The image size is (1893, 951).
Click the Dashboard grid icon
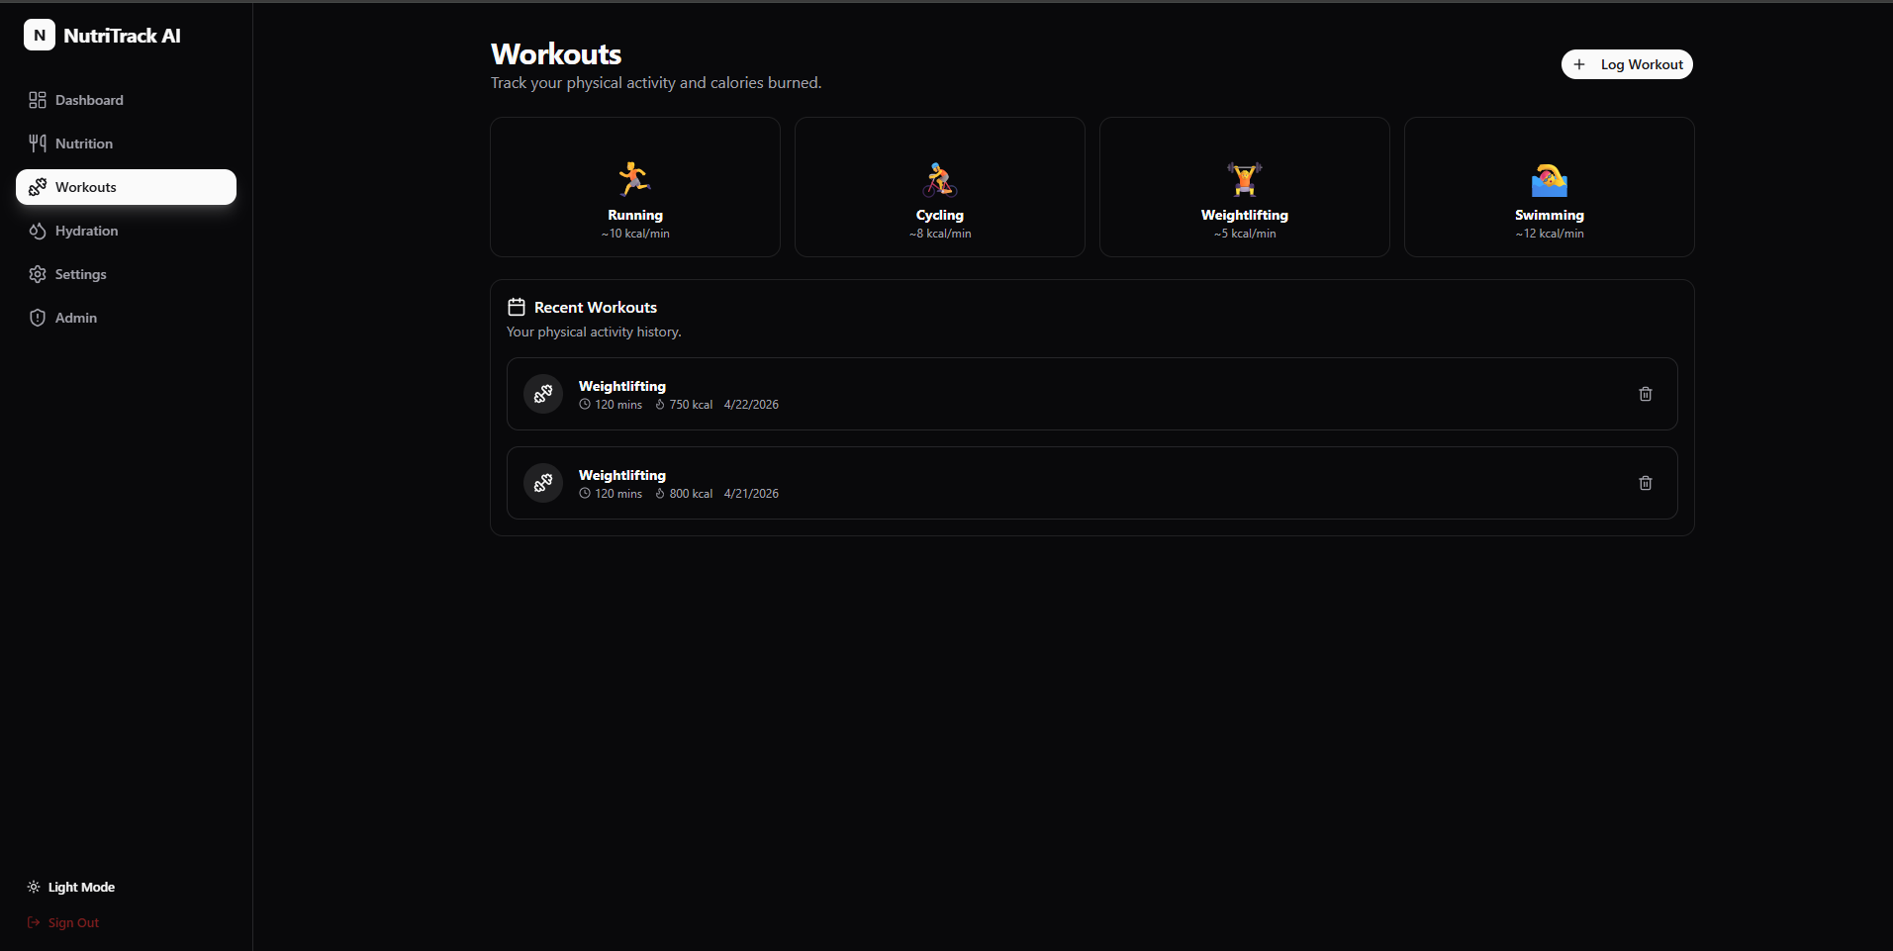tap(38, 100)
